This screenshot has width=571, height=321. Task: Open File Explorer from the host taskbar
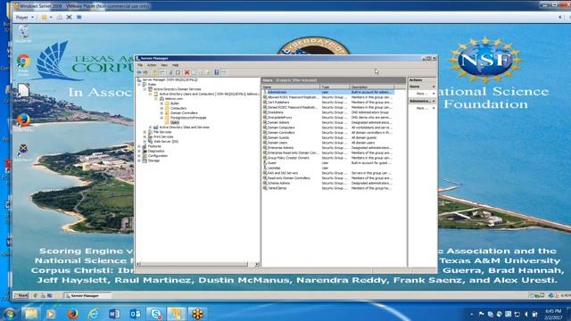pyautogui.click(x=31, y=314)
